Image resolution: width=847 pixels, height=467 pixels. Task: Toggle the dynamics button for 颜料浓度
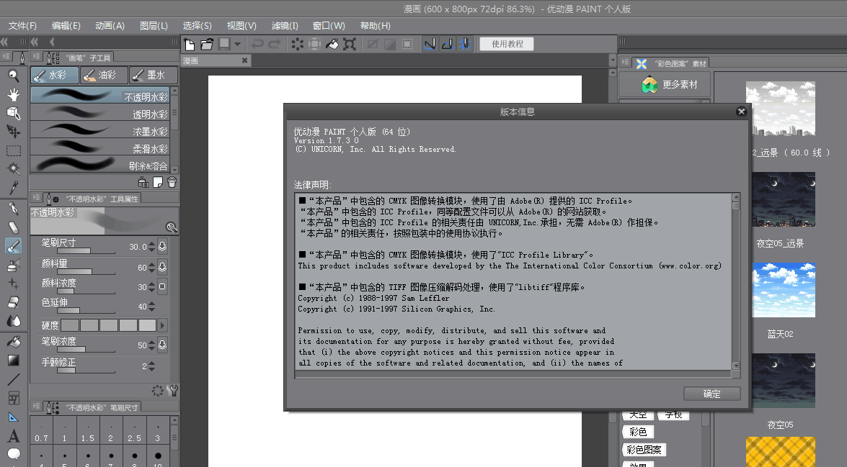click(162, 286)
